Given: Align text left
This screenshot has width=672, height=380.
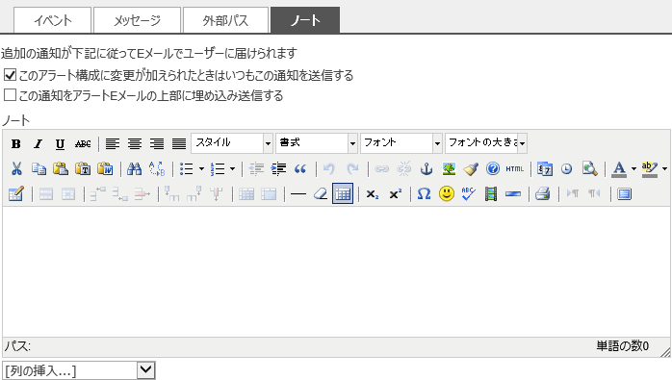Looking at the screenshot, I should click(113, 144).
